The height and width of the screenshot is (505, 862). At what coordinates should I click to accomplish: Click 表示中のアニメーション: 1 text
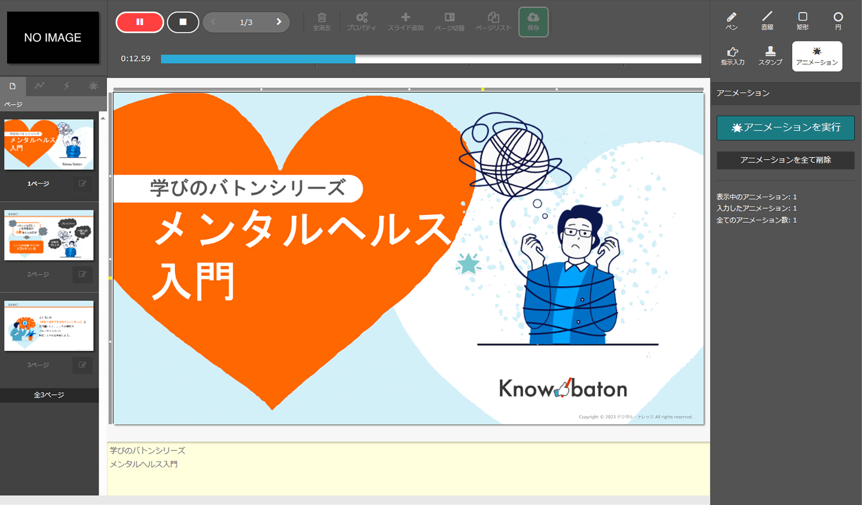(x=756, y=197)
